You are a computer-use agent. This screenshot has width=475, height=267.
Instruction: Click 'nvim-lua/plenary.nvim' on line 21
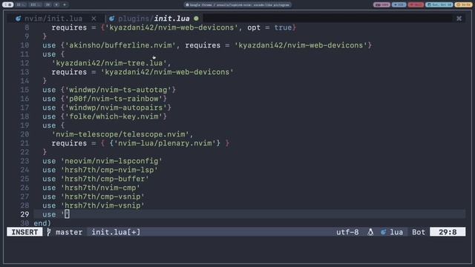[x=165, y=143]
